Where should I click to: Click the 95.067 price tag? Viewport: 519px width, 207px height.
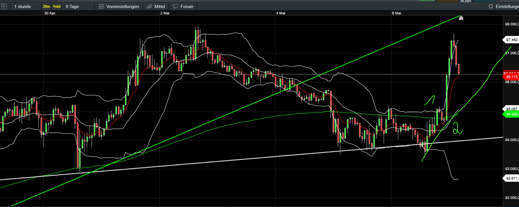click(x=511, y=109)
